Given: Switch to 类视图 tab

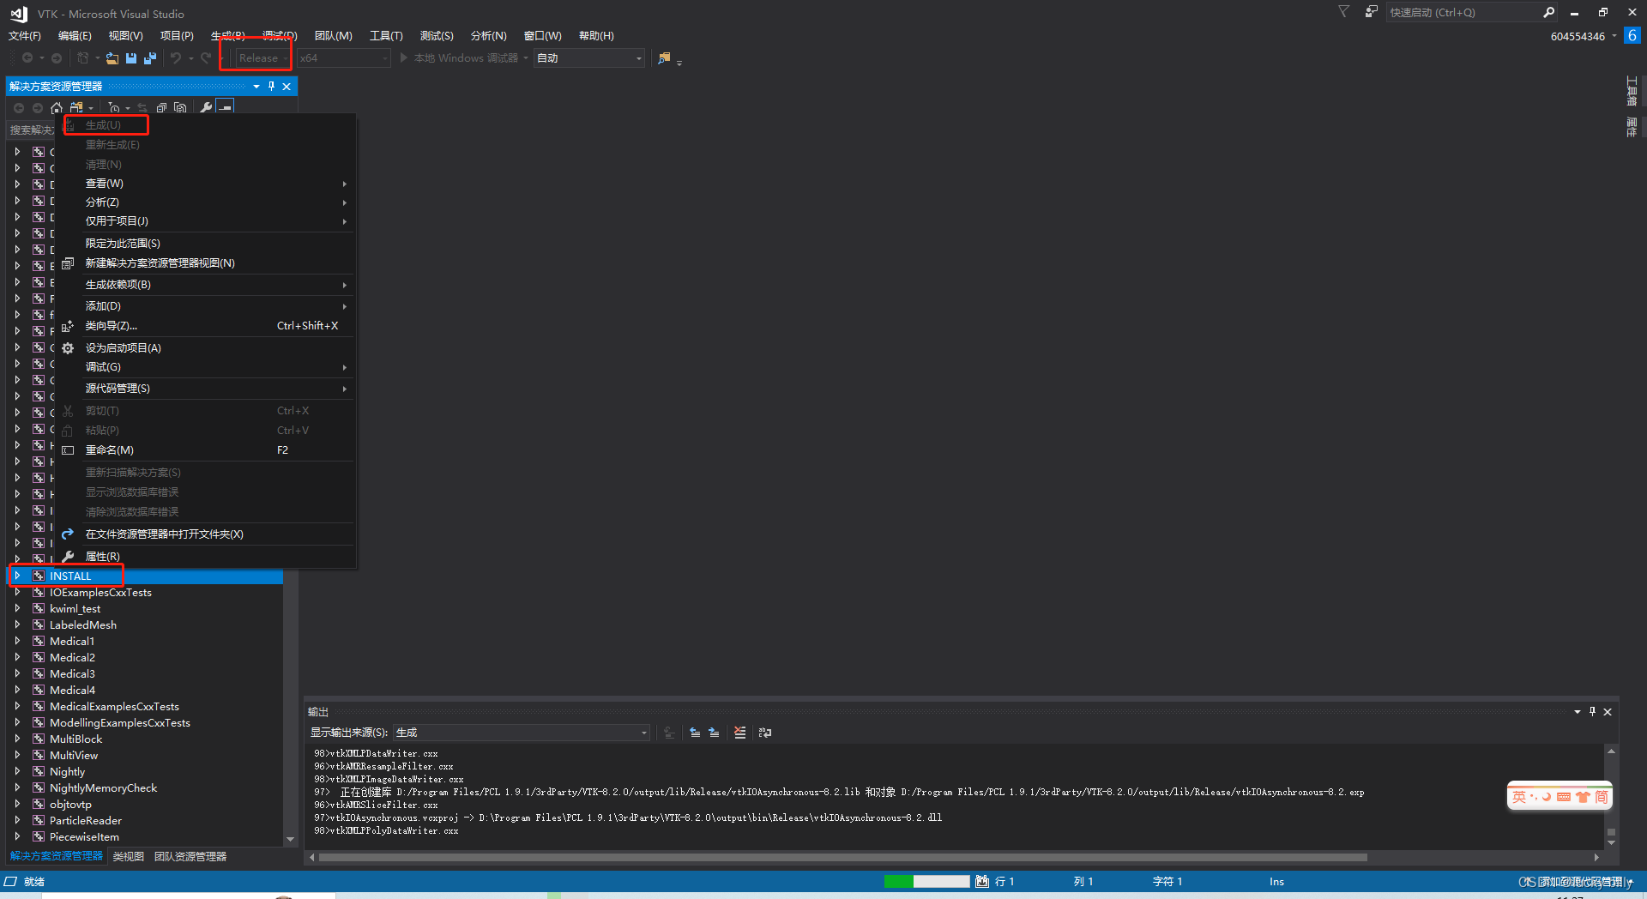Looking at the screenshot, I should tap(129, 857).
